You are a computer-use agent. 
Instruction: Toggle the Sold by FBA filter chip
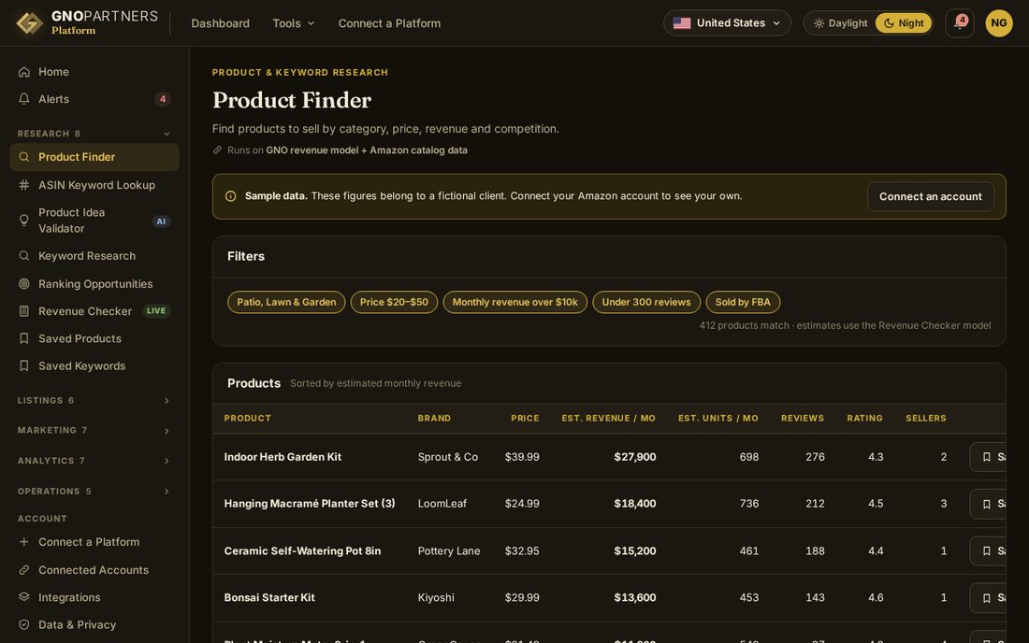[743, 302]
